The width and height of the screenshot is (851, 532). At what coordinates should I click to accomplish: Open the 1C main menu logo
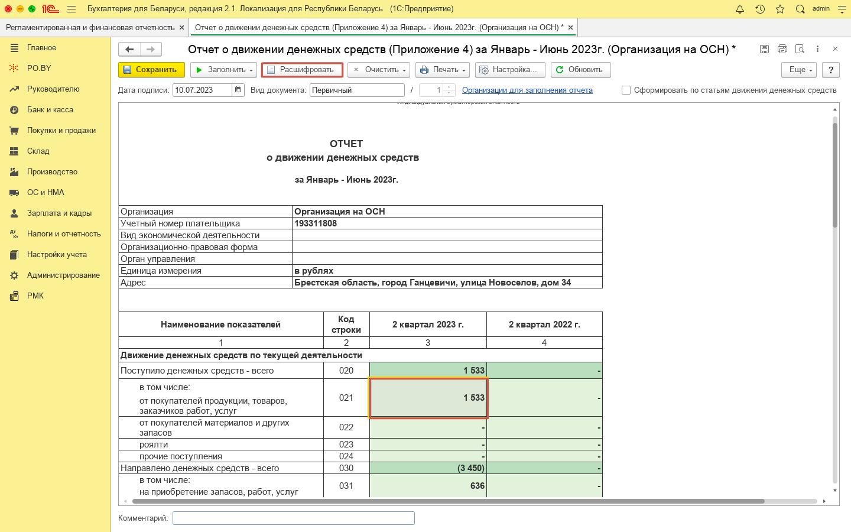click(x=50, y=9)
